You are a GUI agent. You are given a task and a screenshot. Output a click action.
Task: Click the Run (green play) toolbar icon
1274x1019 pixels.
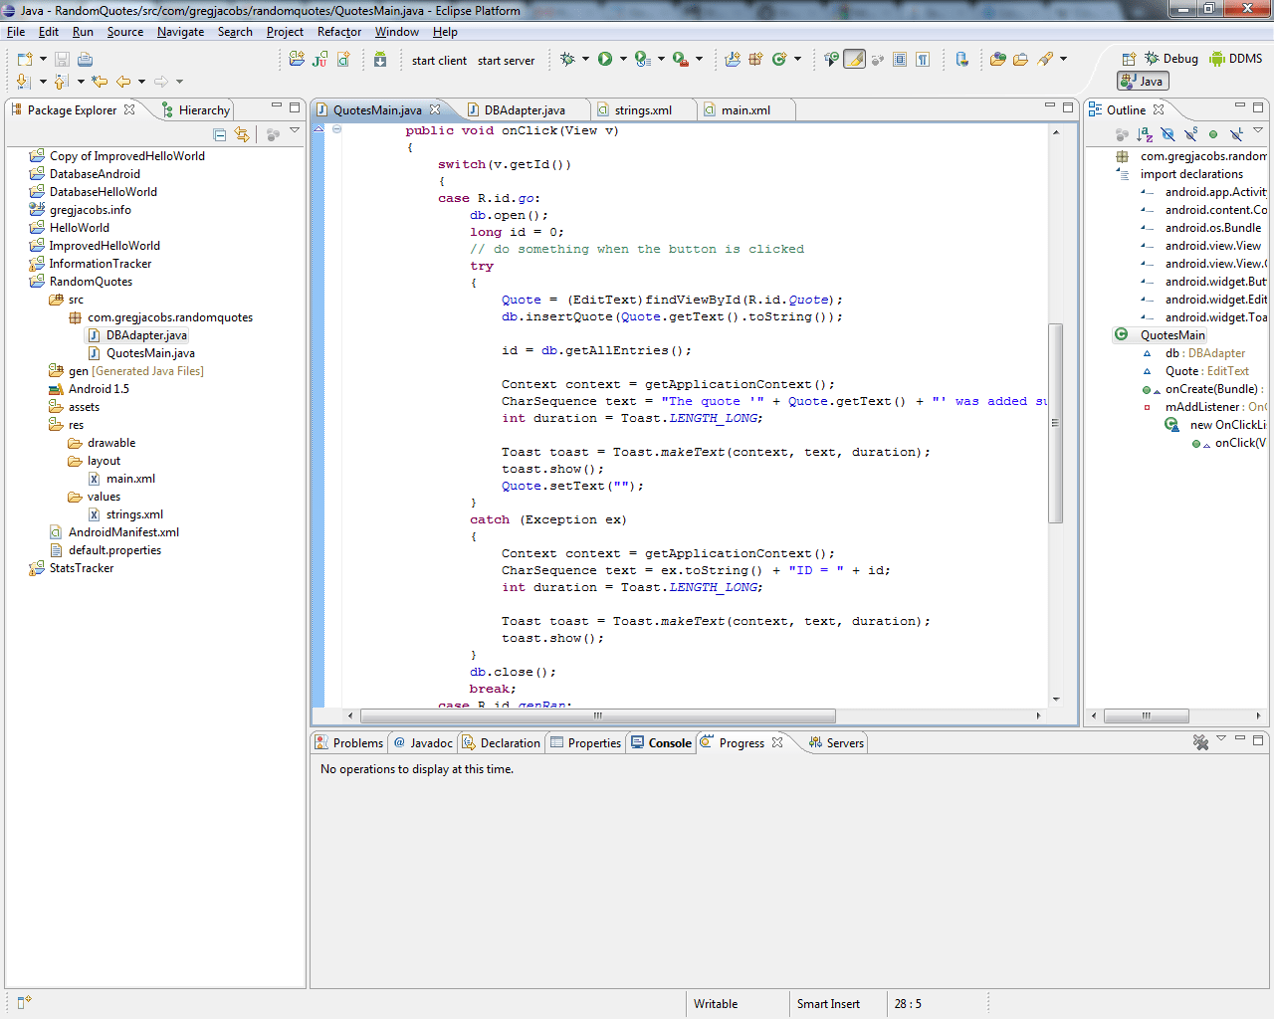pyautogui.click(x=604, y=60)
